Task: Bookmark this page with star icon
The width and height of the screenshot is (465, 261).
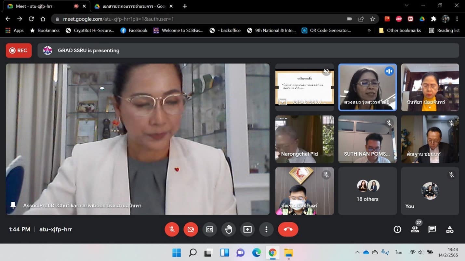Action: [373, 19]
